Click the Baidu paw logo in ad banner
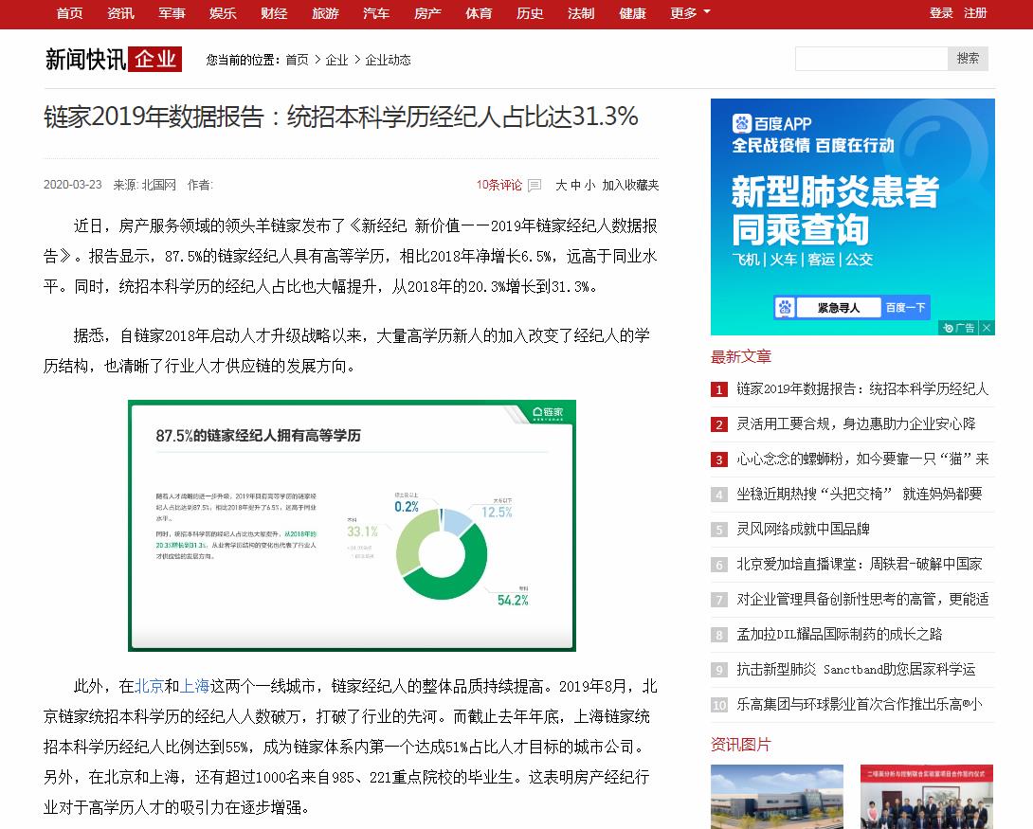This screenshot has height=829, width=1033. click(x=742, y=123)
